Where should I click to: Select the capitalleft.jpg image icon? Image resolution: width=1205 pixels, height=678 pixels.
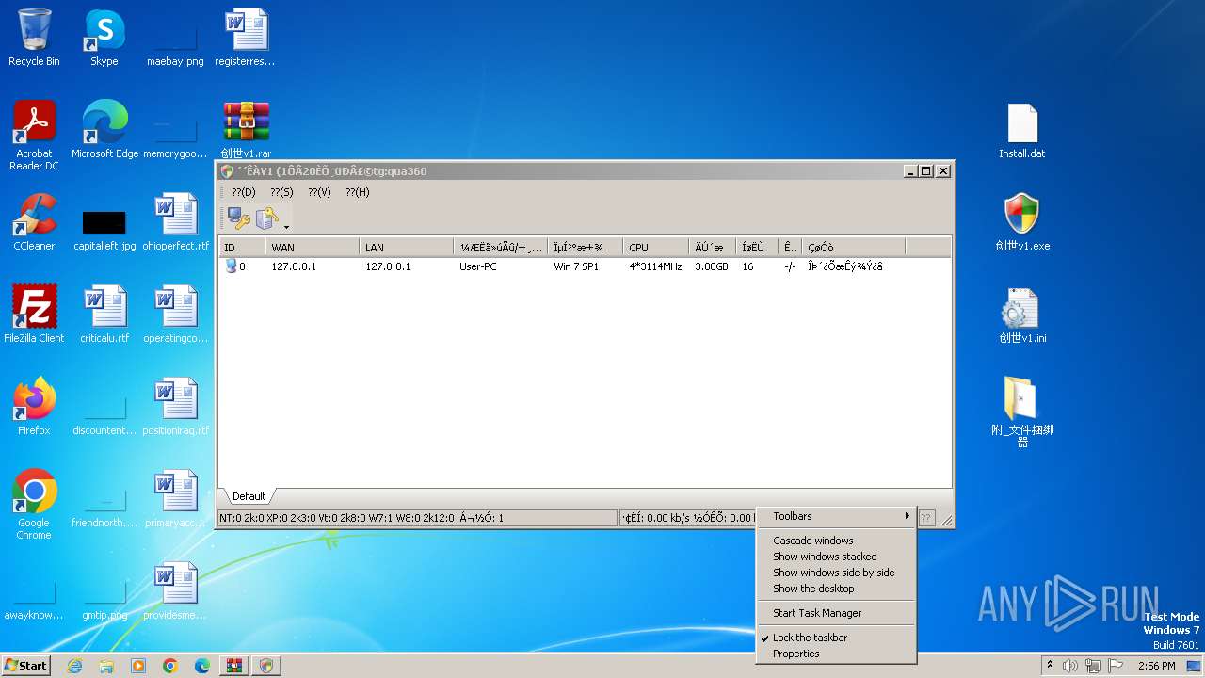pos(104,232)
